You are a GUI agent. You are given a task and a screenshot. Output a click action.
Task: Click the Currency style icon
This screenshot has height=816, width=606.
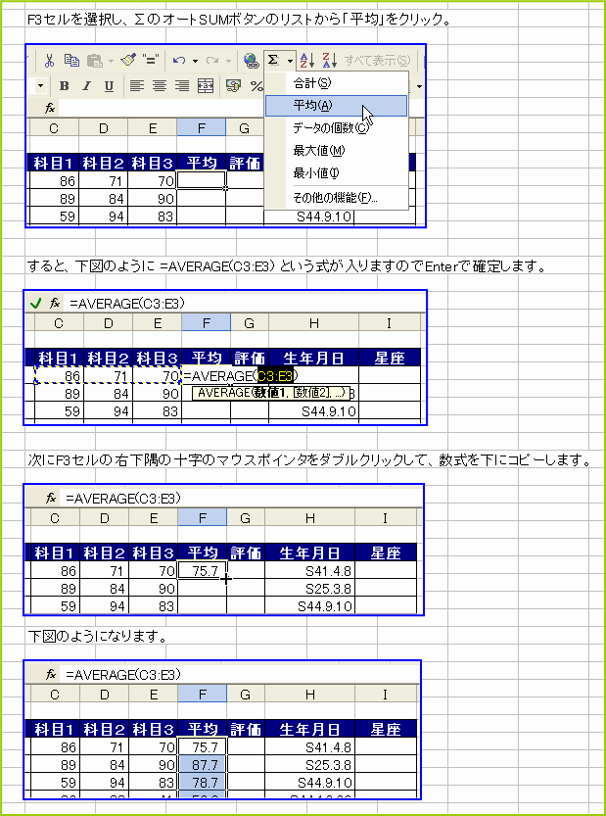[x=233, y=86]
